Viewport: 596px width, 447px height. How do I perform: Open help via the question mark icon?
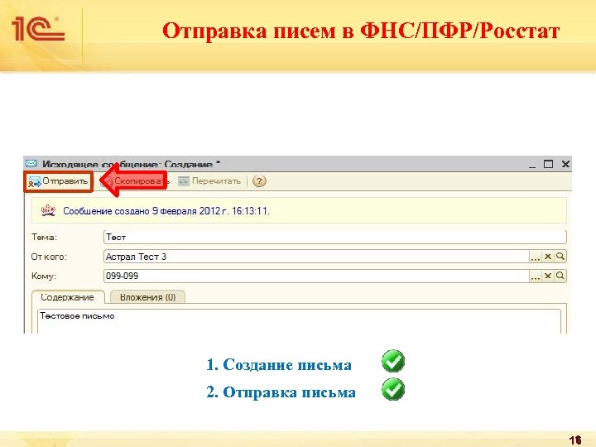[259, 181]
